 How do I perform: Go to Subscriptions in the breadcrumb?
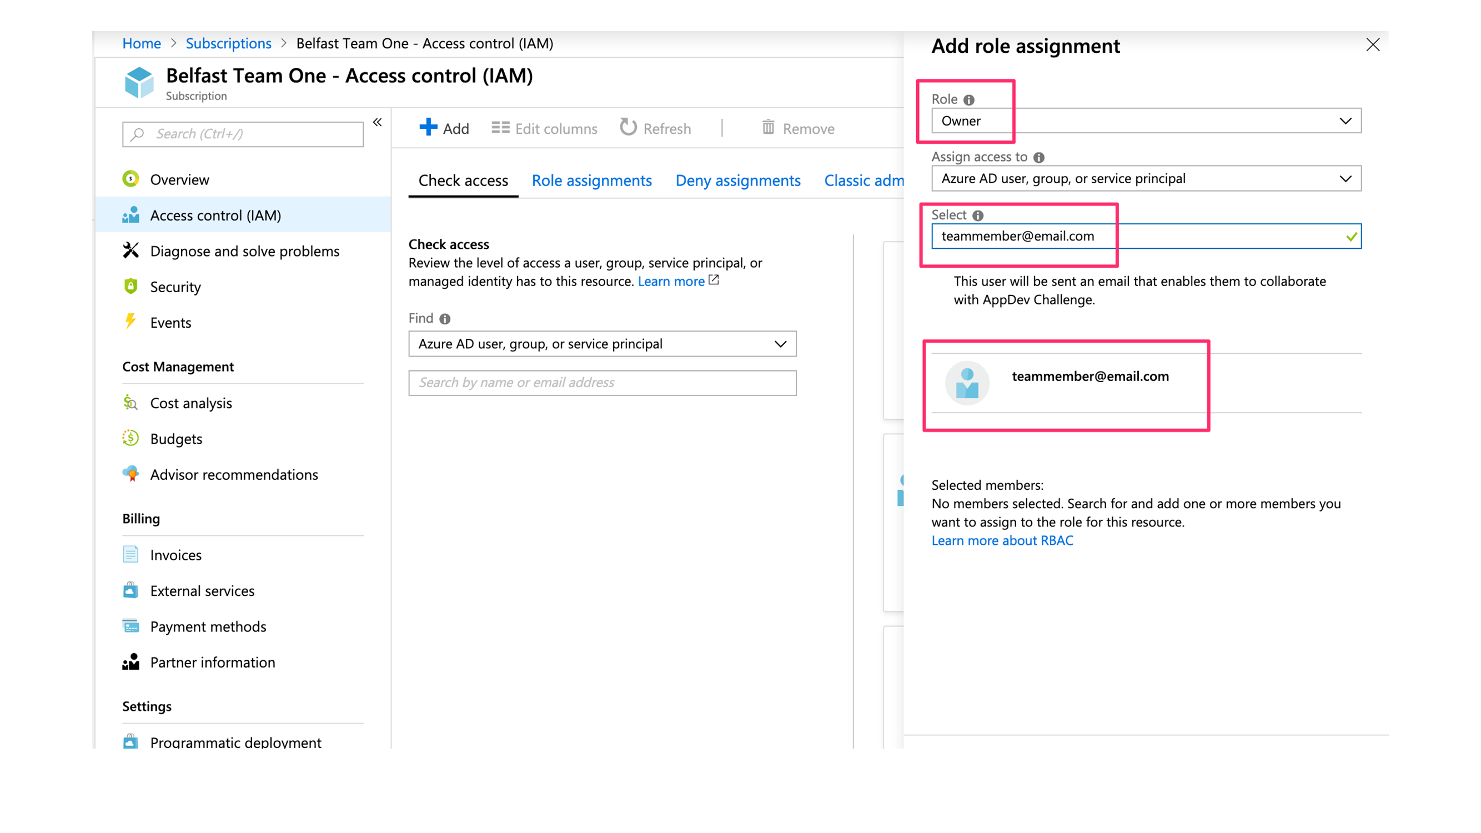pos(228,44)
